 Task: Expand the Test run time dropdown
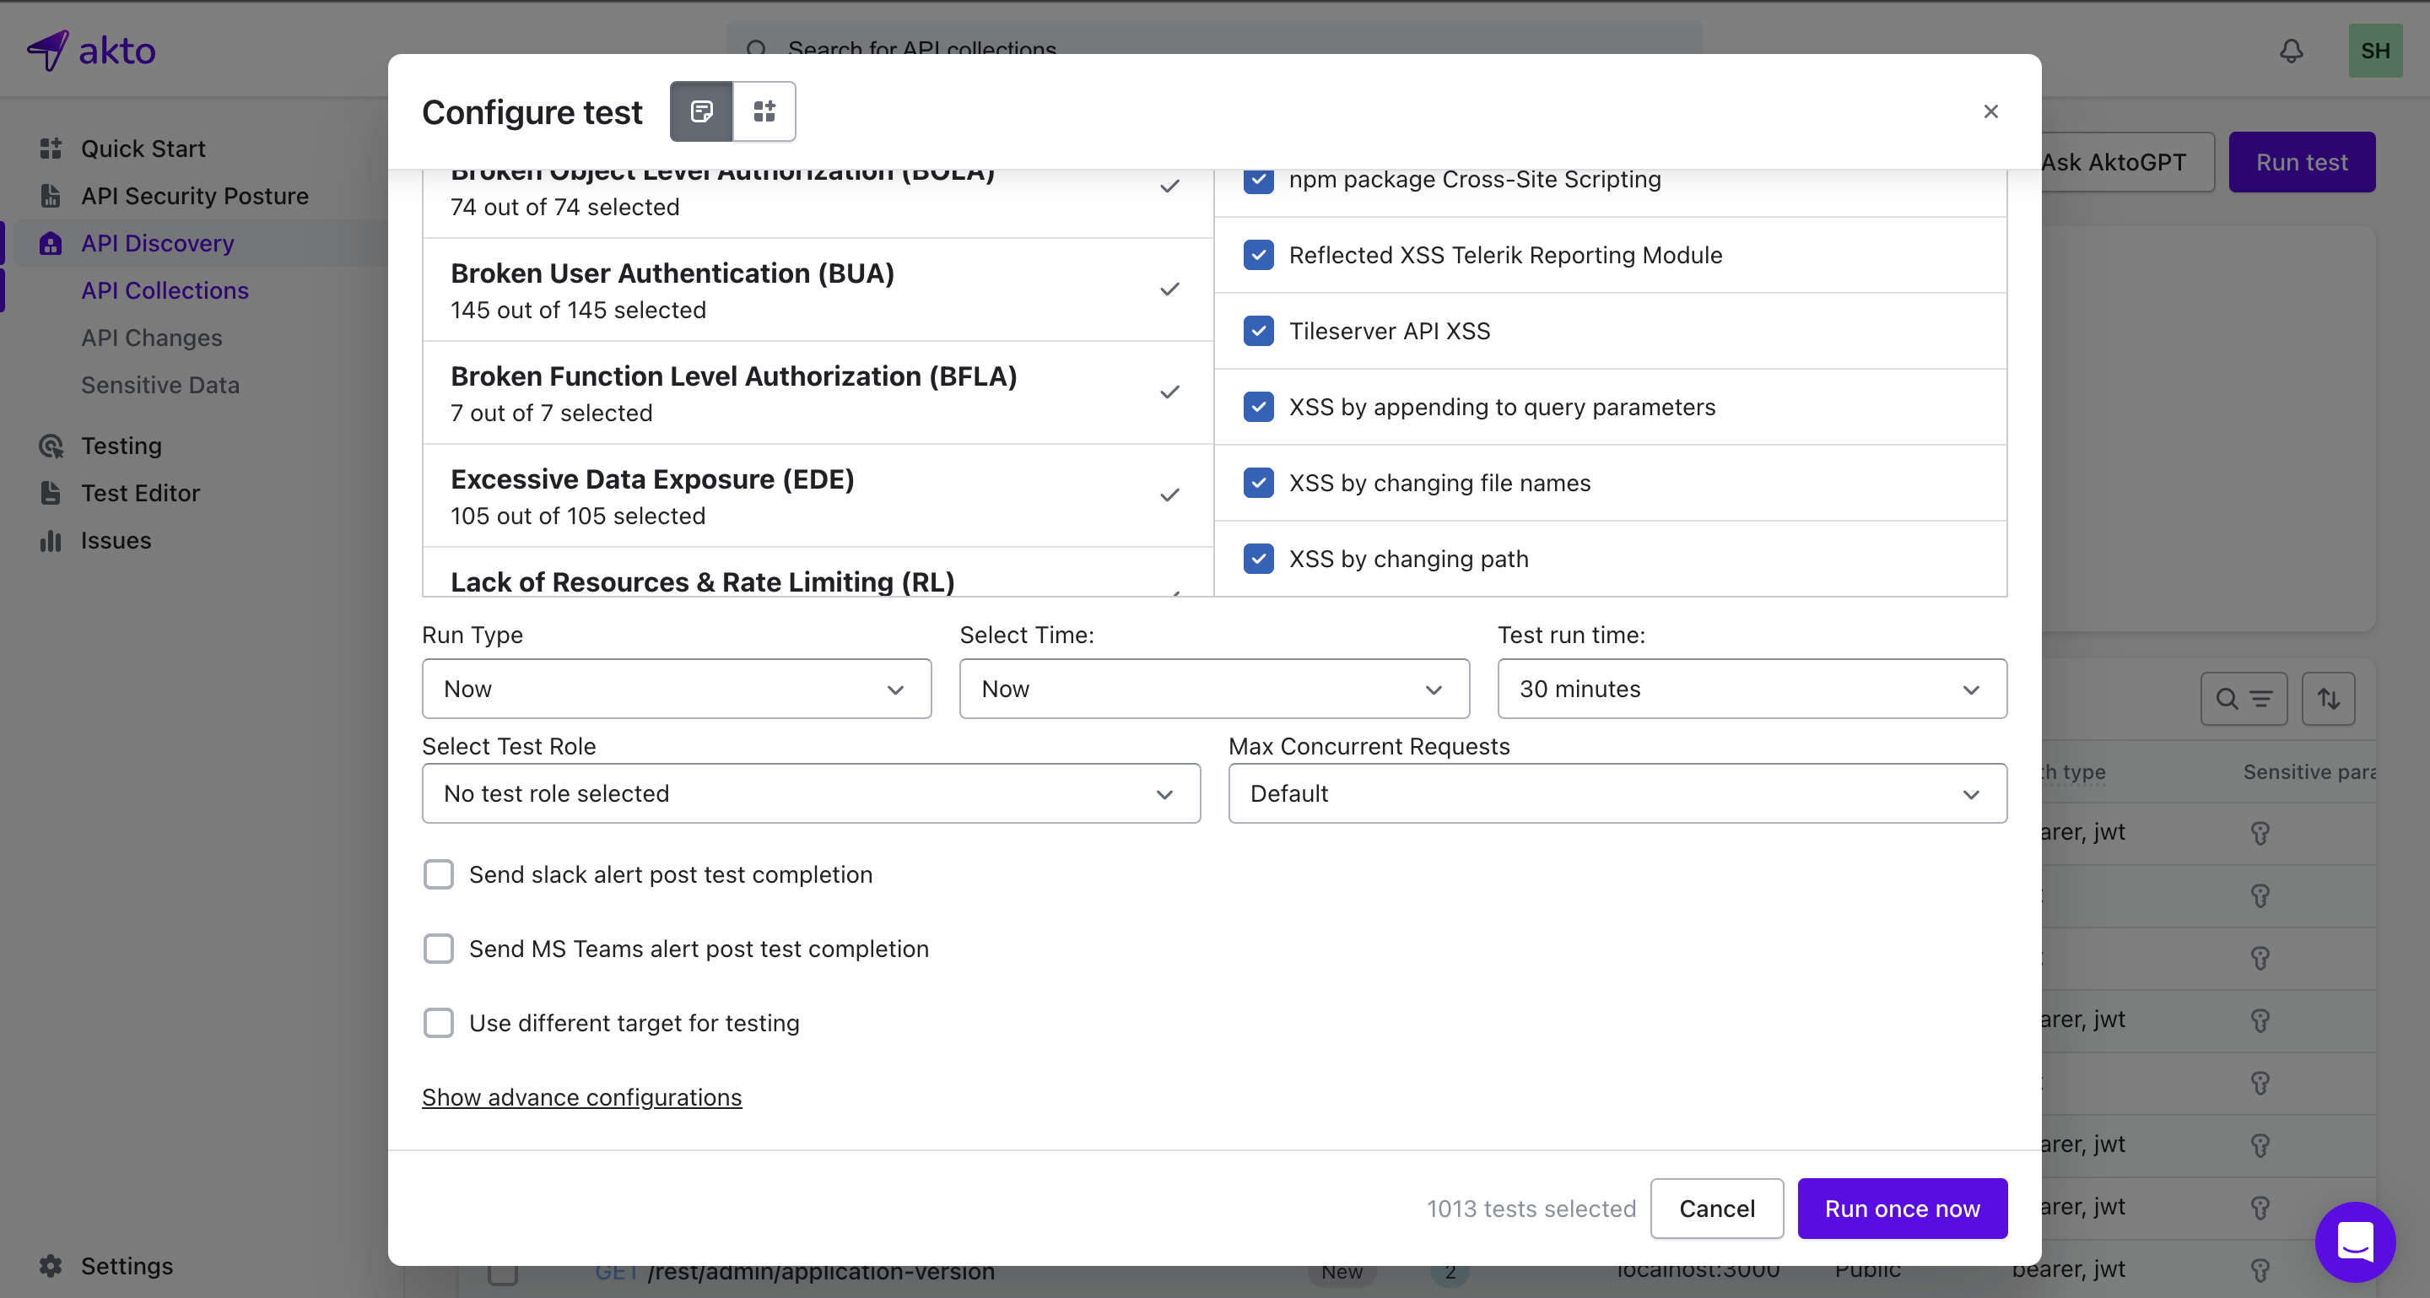[x=1751, y=690]
